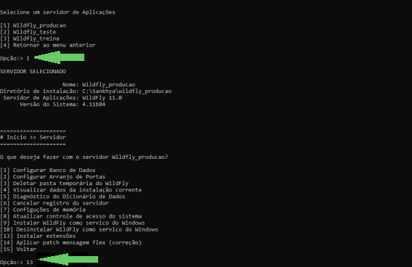The image size is (412, 267).
Task: Click the 'Versão do Sistema: 4.11b84' value
Action: [x=94, y=104]
